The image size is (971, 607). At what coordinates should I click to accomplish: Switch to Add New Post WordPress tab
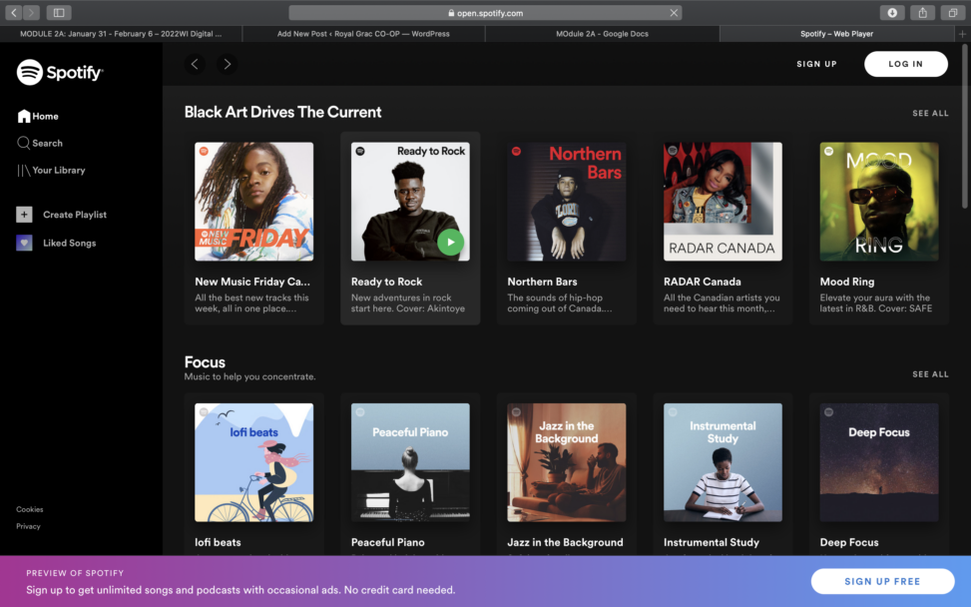[363, 34]
